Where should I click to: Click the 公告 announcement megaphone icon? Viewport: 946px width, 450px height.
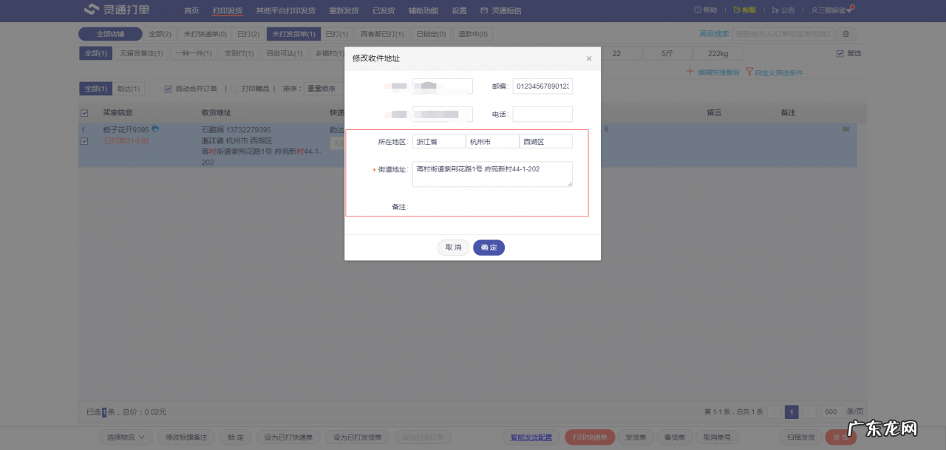click(x=775, y=10)
